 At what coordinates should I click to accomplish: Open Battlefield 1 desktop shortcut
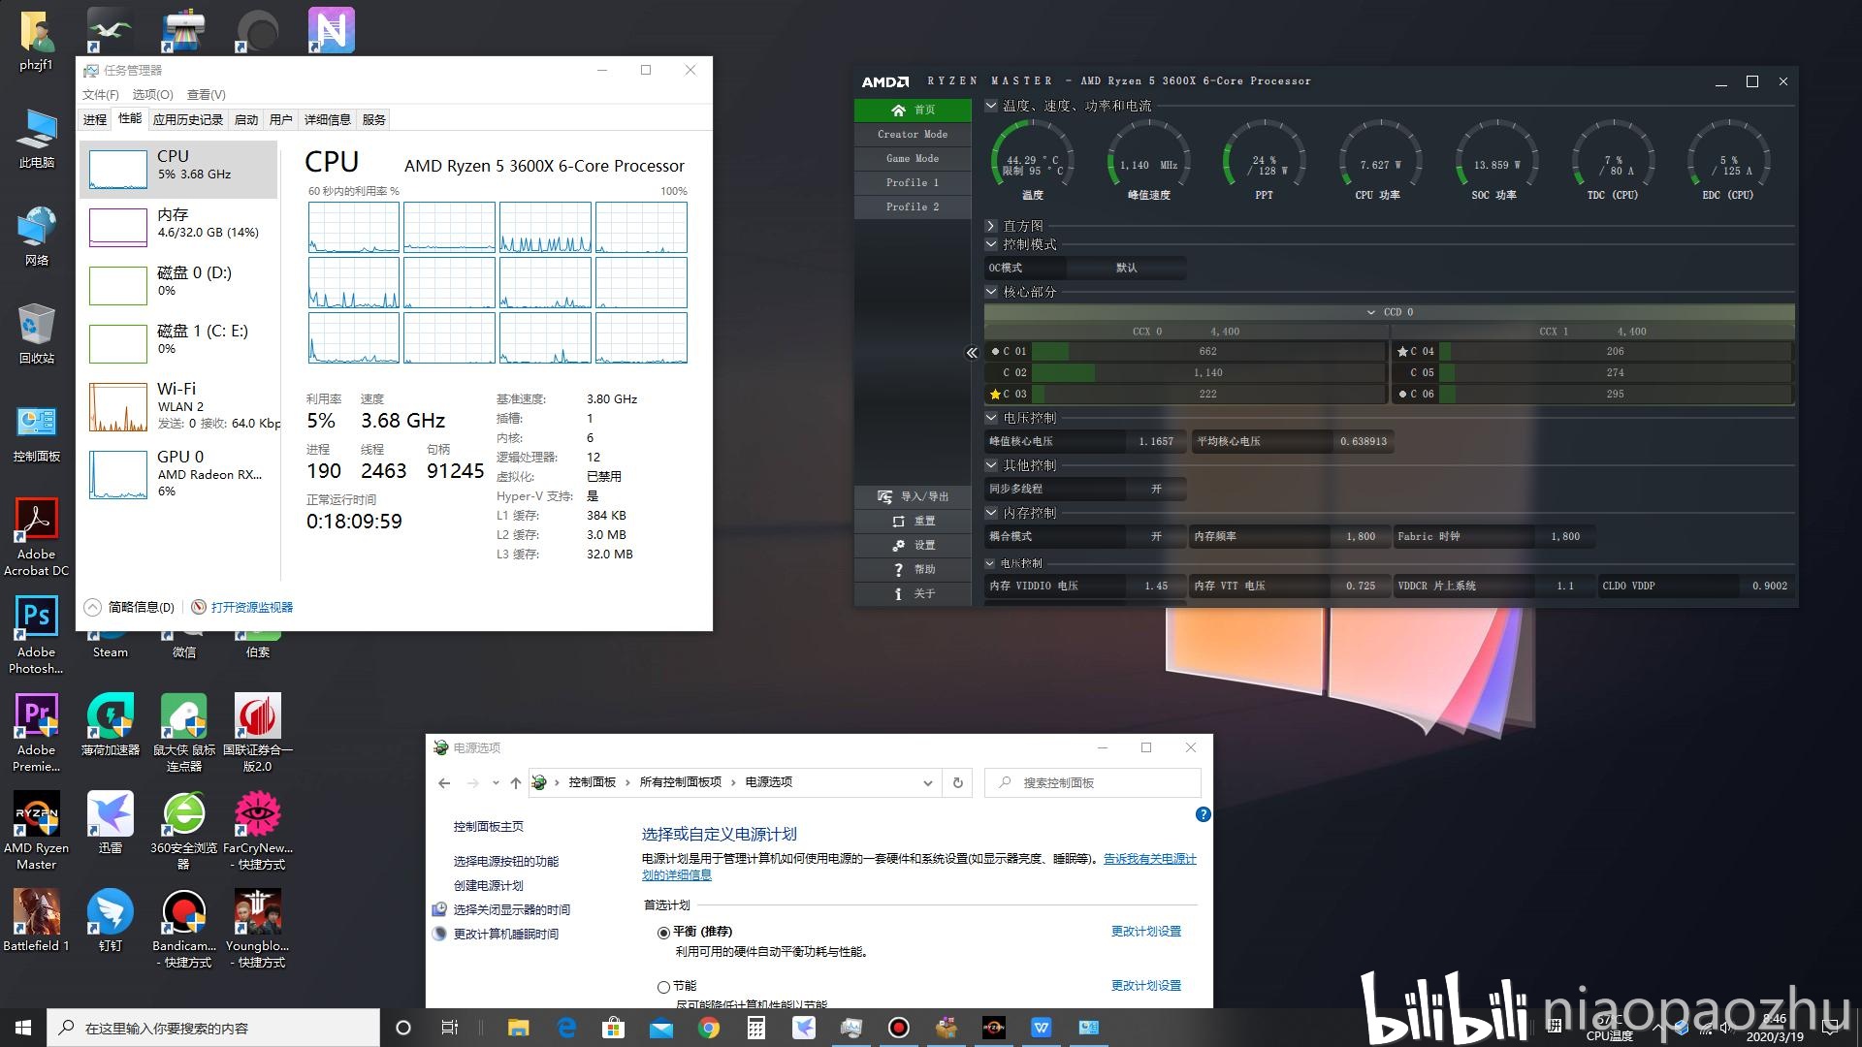point(36,920)
